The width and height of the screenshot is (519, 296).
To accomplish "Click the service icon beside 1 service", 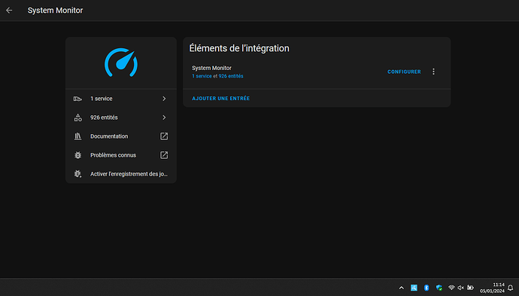I will point(77,99).
